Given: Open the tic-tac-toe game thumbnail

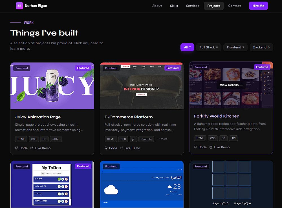Looking at the screenshot, I should [x=231, y=184].
